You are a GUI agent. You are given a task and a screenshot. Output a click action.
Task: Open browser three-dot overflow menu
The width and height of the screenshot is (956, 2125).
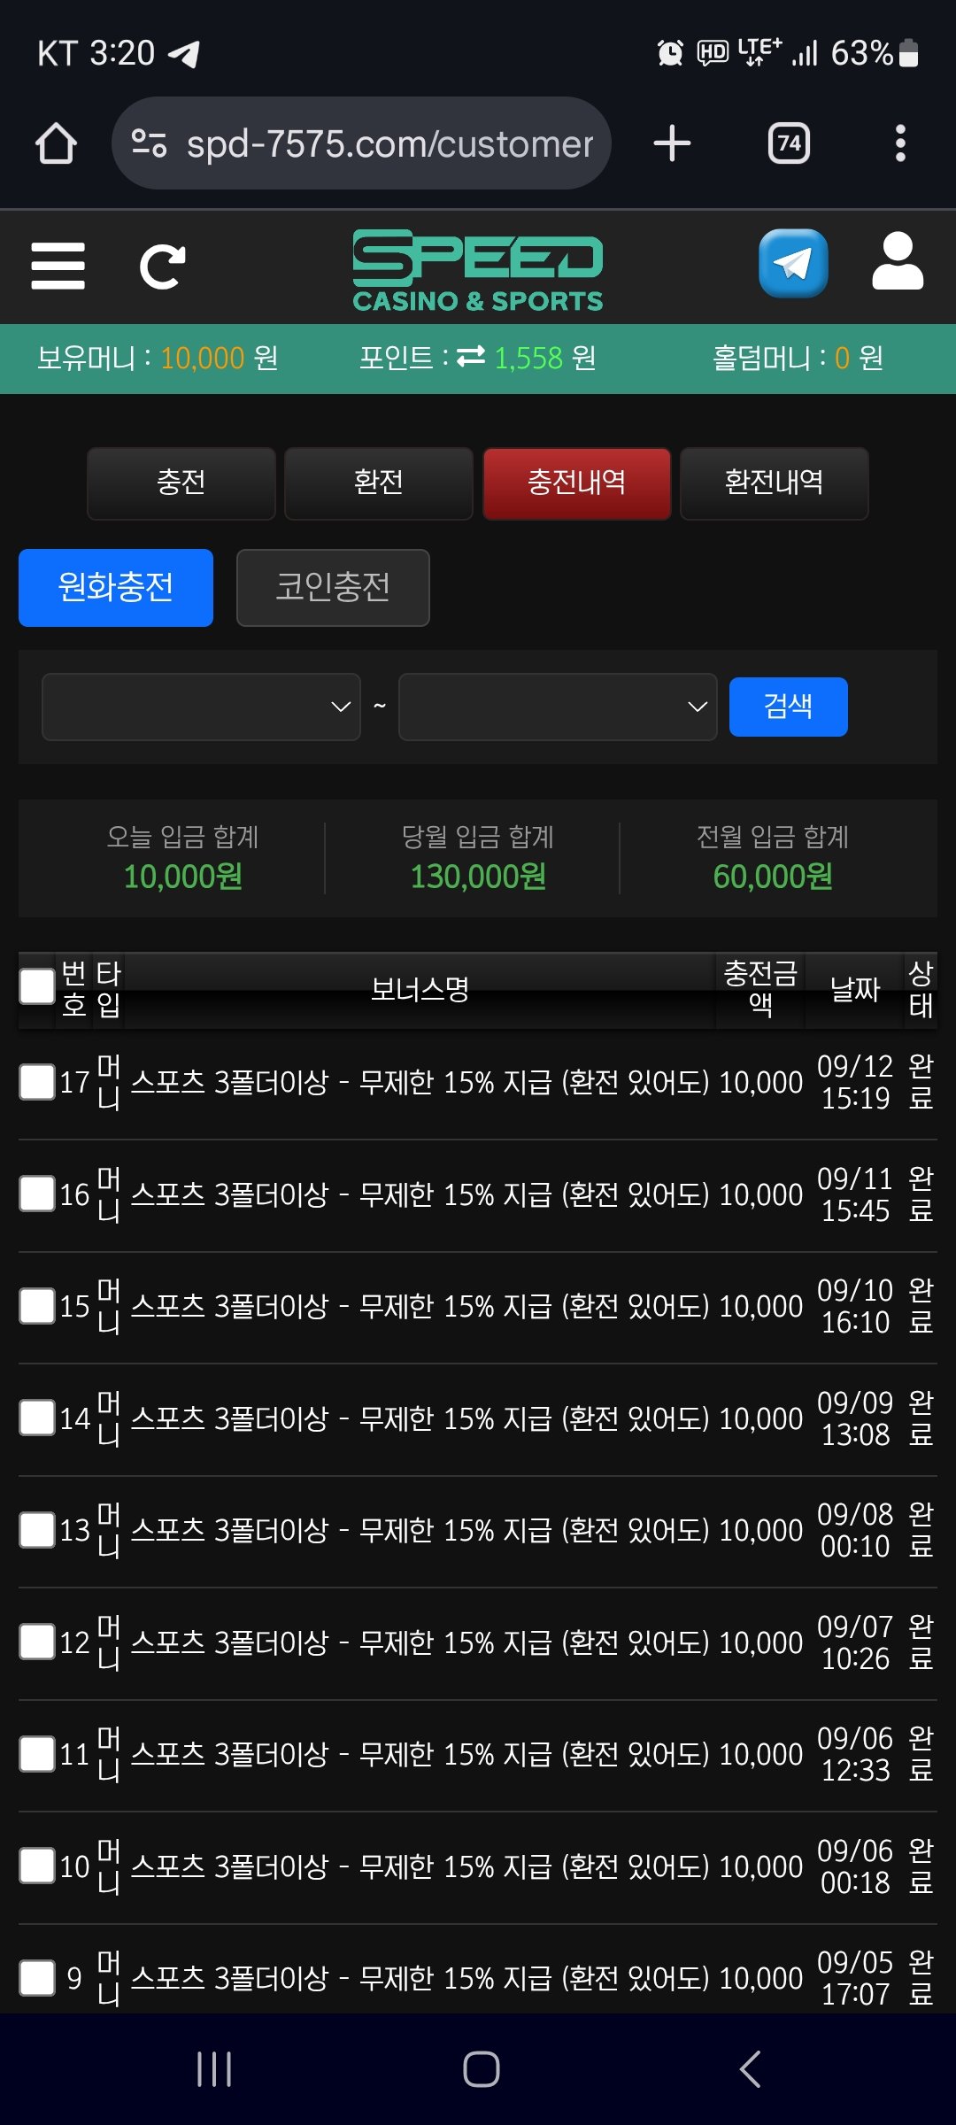(x=900, y=143)
